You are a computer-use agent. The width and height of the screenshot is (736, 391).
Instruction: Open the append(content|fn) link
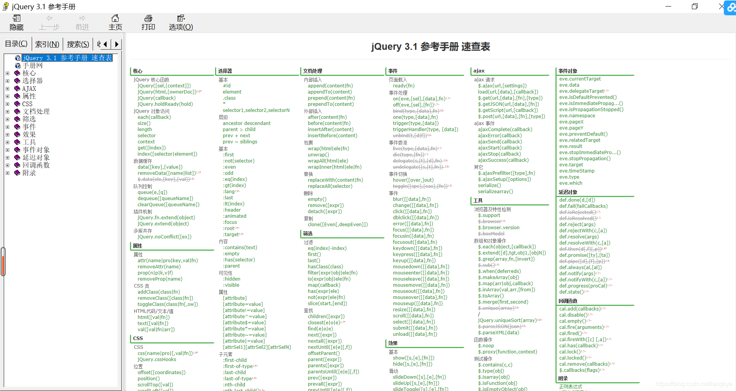click(330, 86)
